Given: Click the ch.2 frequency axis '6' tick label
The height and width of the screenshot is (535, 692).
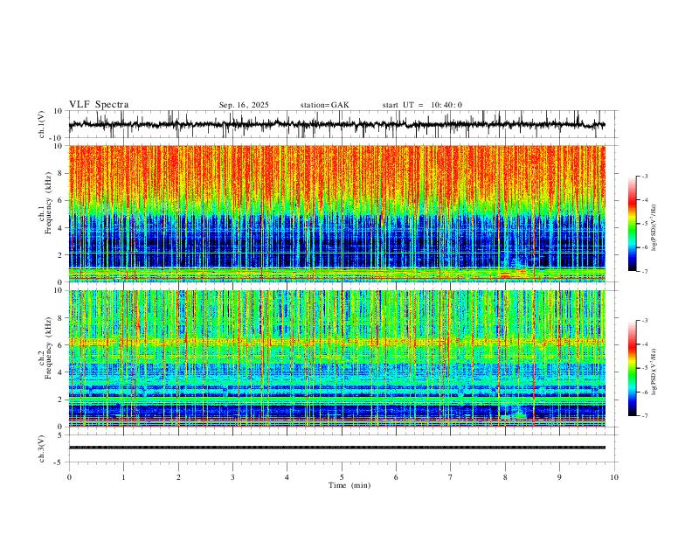Looking at the screenshot, I should coord(61,344).
